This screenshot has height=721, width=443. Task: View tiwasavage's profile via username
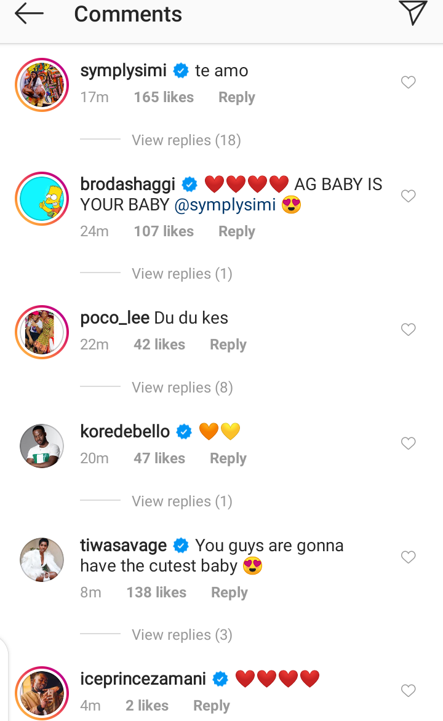[123, 546]
